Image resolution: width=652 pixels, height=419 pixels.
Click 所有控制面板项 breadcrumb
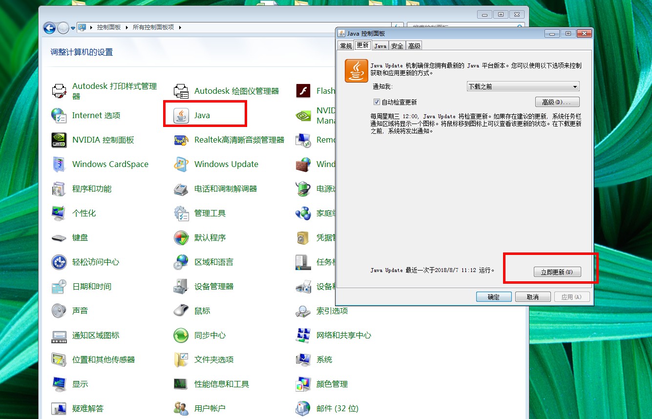153,27
